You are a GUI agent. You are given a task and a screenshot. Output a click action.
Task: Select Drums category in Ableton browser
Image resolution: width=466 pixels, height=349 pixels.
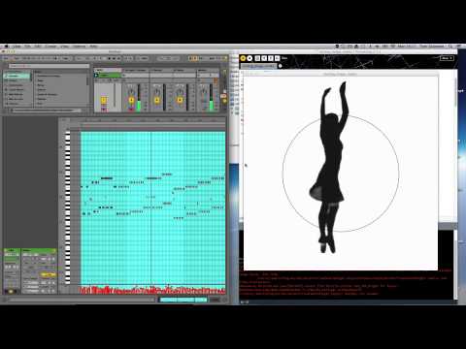(x=17, y=80)
